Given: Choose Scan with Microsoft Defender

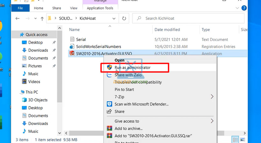Looking at the screenshot, I should (x=142, y=104).
